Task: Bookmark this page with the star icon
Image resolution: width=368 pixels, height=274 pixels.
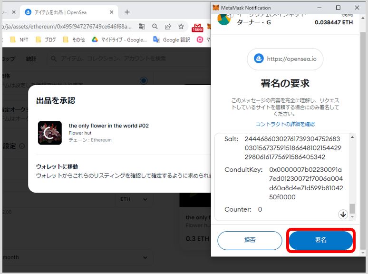Action: tap(181, 27)
